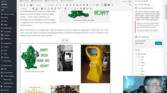This screenshot has width=167, height=93.
Task: Refresh connection with Google+
Action: (x=148, y=30)
